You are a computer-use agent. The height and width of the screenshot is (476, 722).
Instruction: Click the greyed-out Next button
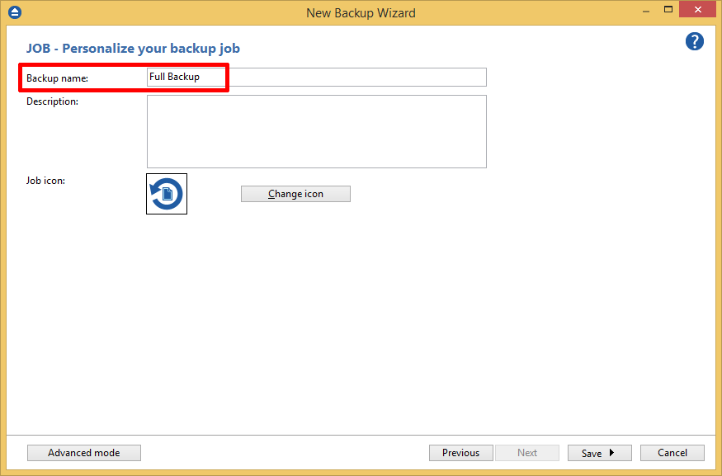pyautogui.click(x=527, y=453)
